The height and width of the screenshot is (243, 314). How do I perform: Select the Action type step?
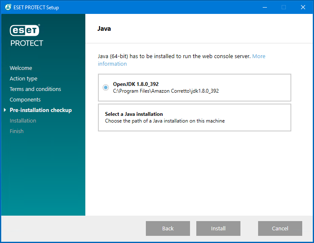(x=24, y=79)
